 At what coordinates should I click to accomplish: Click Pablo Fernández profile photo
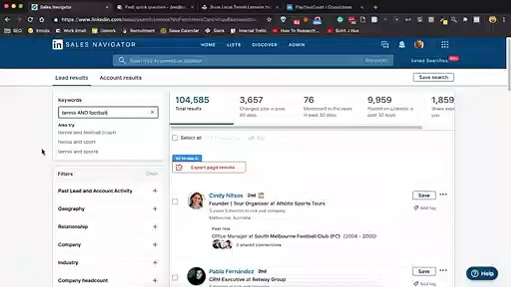(x=196, y=276)
